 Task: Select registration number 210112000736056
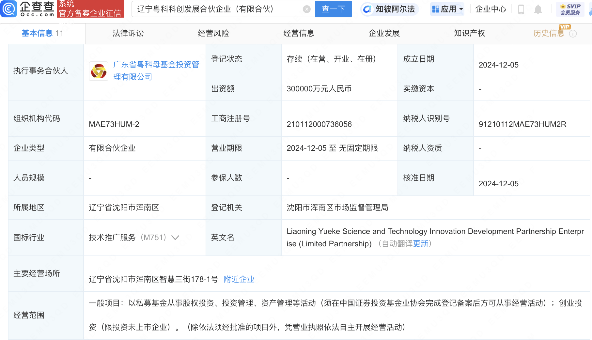(319, 124)
